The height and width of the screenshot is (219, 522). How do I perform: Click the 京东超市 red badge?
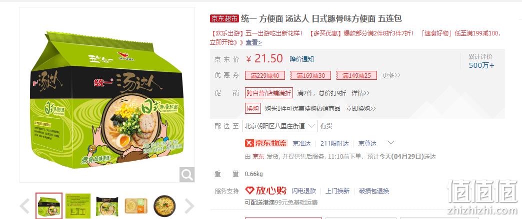224,18
